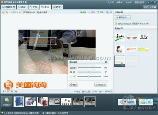Select the highlighted seventh filmstrip thumbnail
Screen dimensions: 158x115
click(x=90, y=102)
